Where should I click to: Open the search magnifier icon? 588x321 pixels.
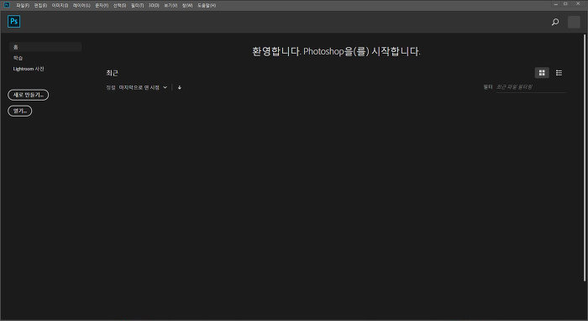point(555,22)
